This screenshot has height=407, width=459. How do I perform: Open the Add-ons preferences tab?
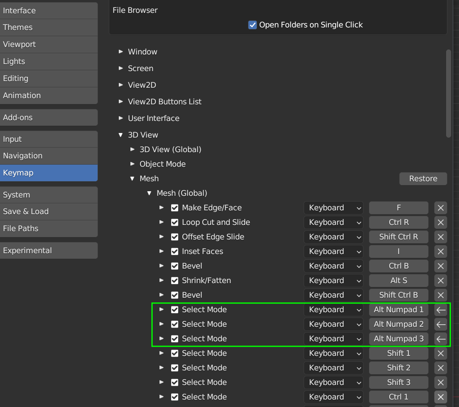[49, 117]
